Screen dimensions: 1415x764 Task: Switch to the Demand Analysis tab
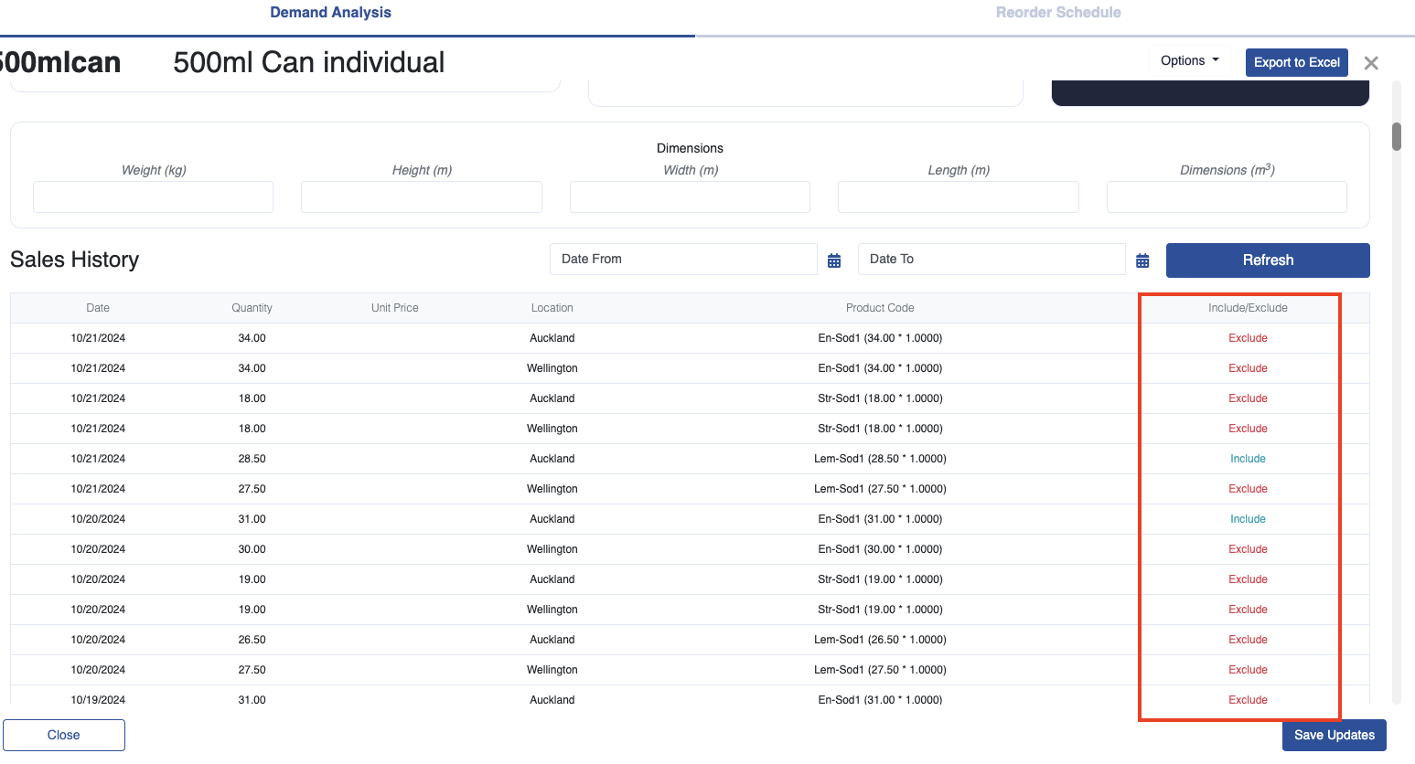pyautogui.click(x=330, y=13)
